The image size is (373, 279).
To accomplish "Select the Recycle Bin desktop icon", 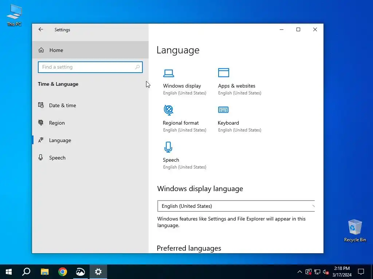I will 355,231.
